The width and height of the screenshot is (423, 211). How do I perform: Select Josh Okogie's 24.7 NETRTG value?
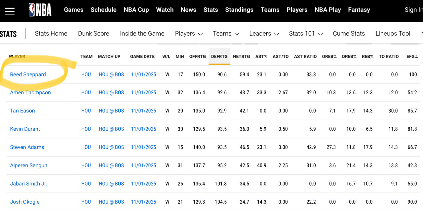coord(244,202)
